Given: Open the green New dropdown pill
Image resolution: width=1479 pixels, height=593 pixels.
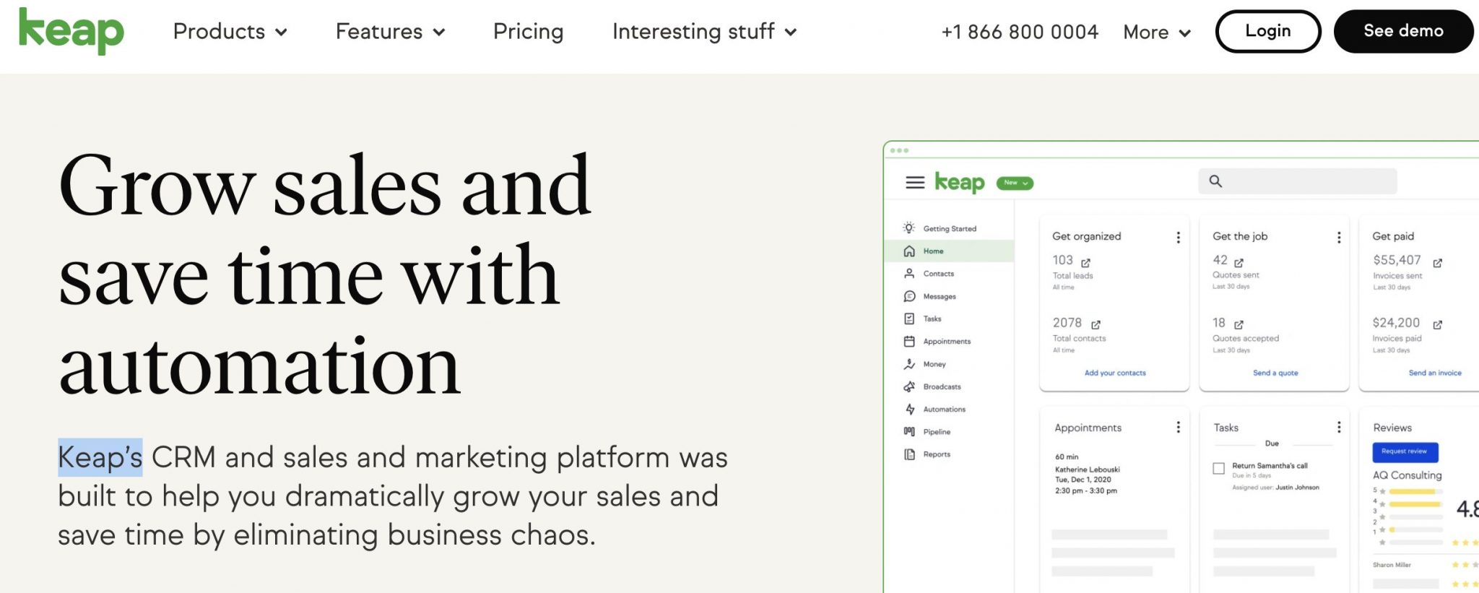Looking at the screenshot, I should click(x=1015, y=183).
